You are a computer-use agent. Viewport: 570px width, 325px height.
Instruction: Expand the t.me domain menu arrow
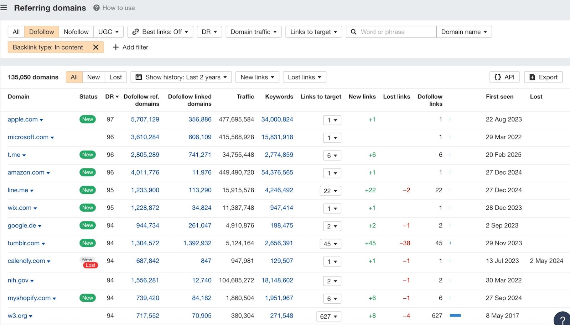point(24,155)
